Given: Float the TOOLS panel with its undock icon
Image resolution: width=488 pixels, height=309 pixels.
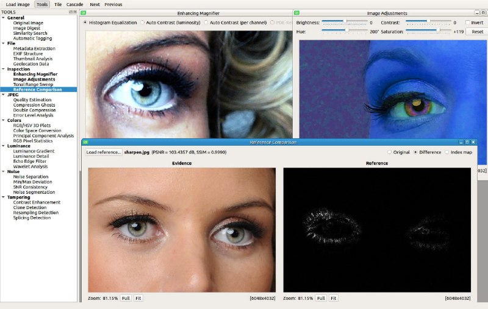Looking at the screenshot, I should [71, 12].
